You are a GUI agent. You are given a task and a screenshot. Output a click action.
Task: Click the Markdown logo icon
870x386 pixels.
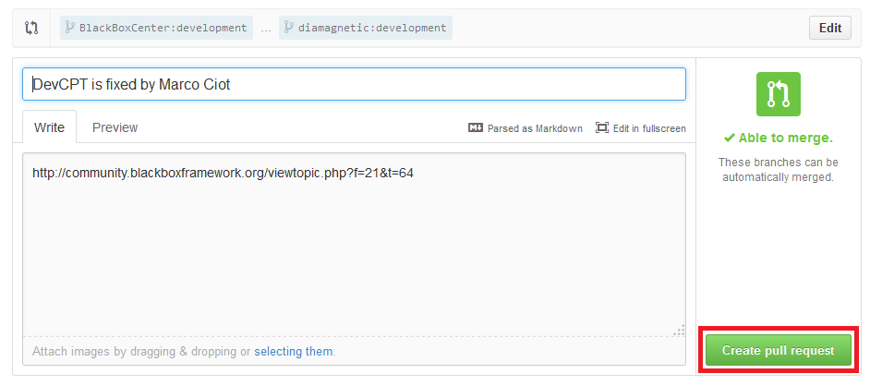(476, 128)
